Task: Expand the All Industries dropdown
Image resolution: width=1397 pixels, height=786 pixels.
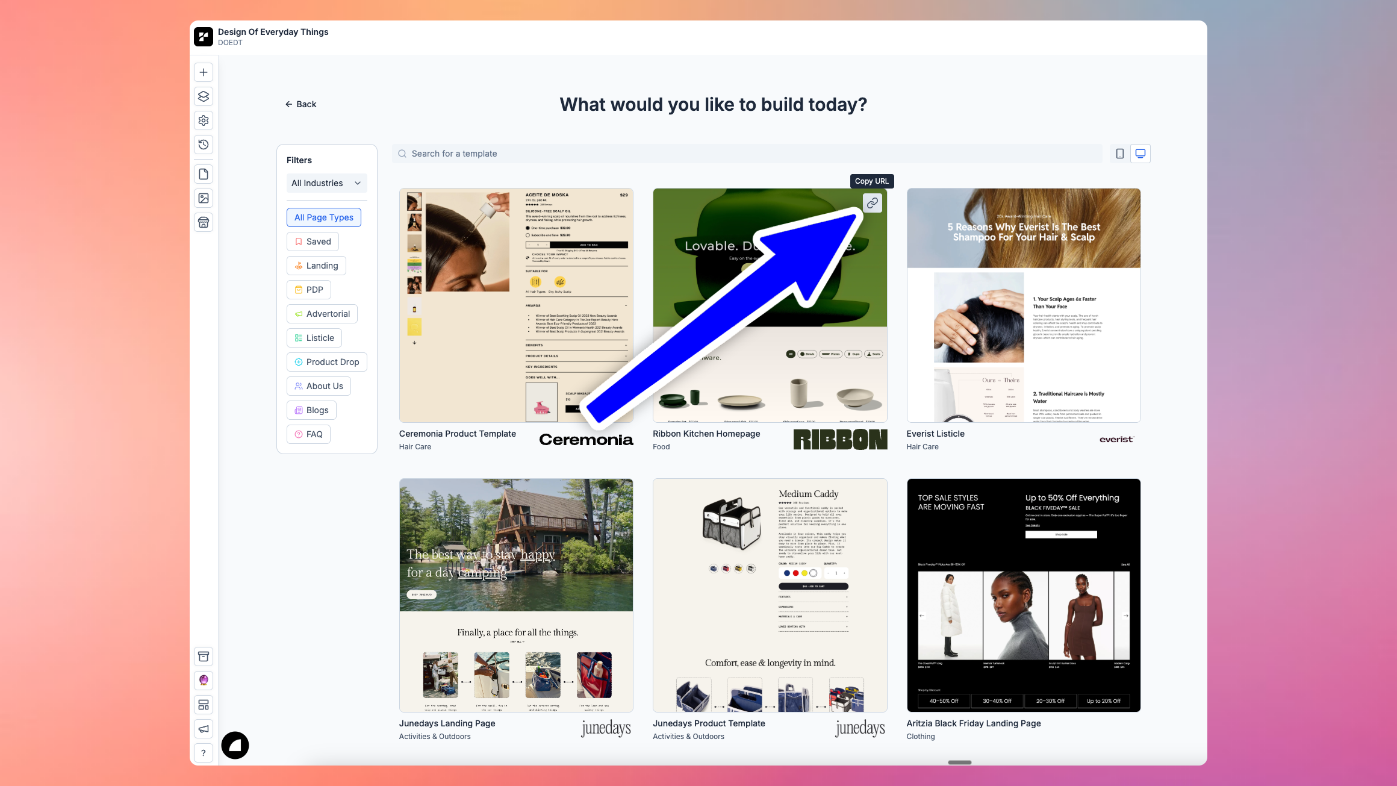Action: click(x=326, y=183)
